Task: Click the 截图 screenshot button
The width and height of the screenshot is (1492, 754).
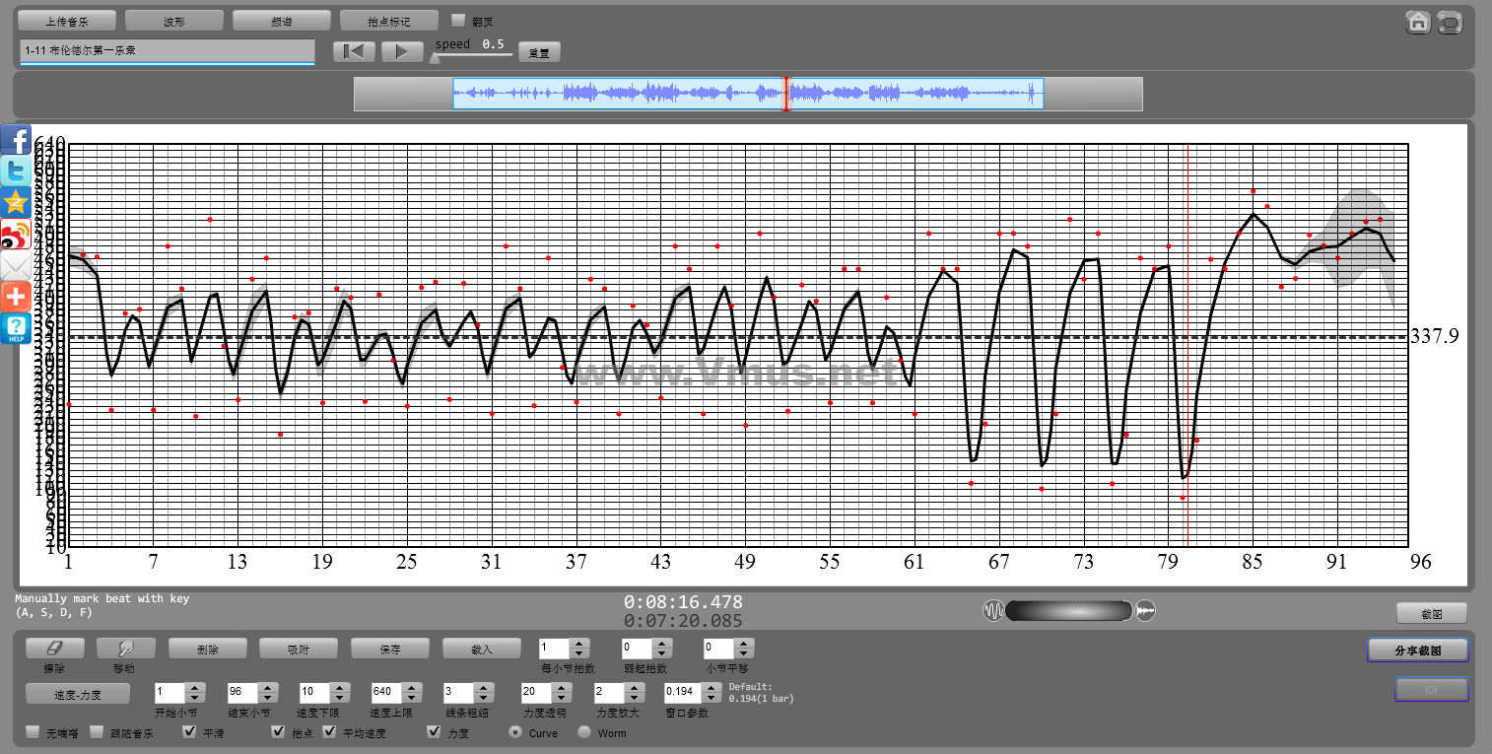Action: click(x=1432, y=613)
